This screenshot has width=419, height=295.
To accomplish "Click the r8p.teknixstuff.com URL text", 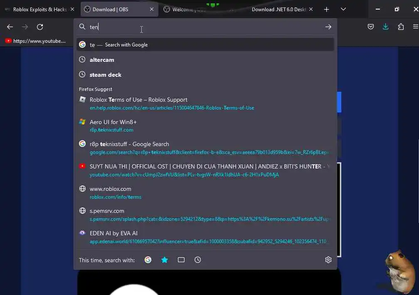I will point(111,130).
